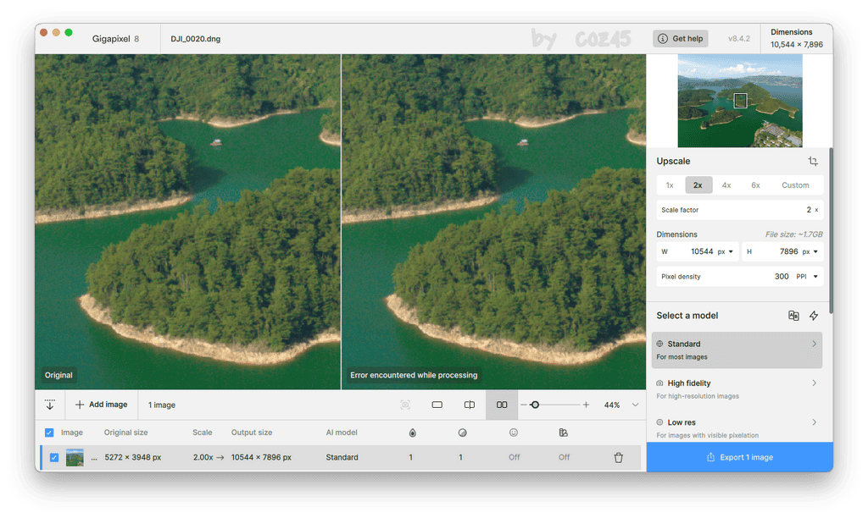Viewport: 868px width, 518px height.
Task: Select the 4x upscale option
Action: [x=726, y=185]
